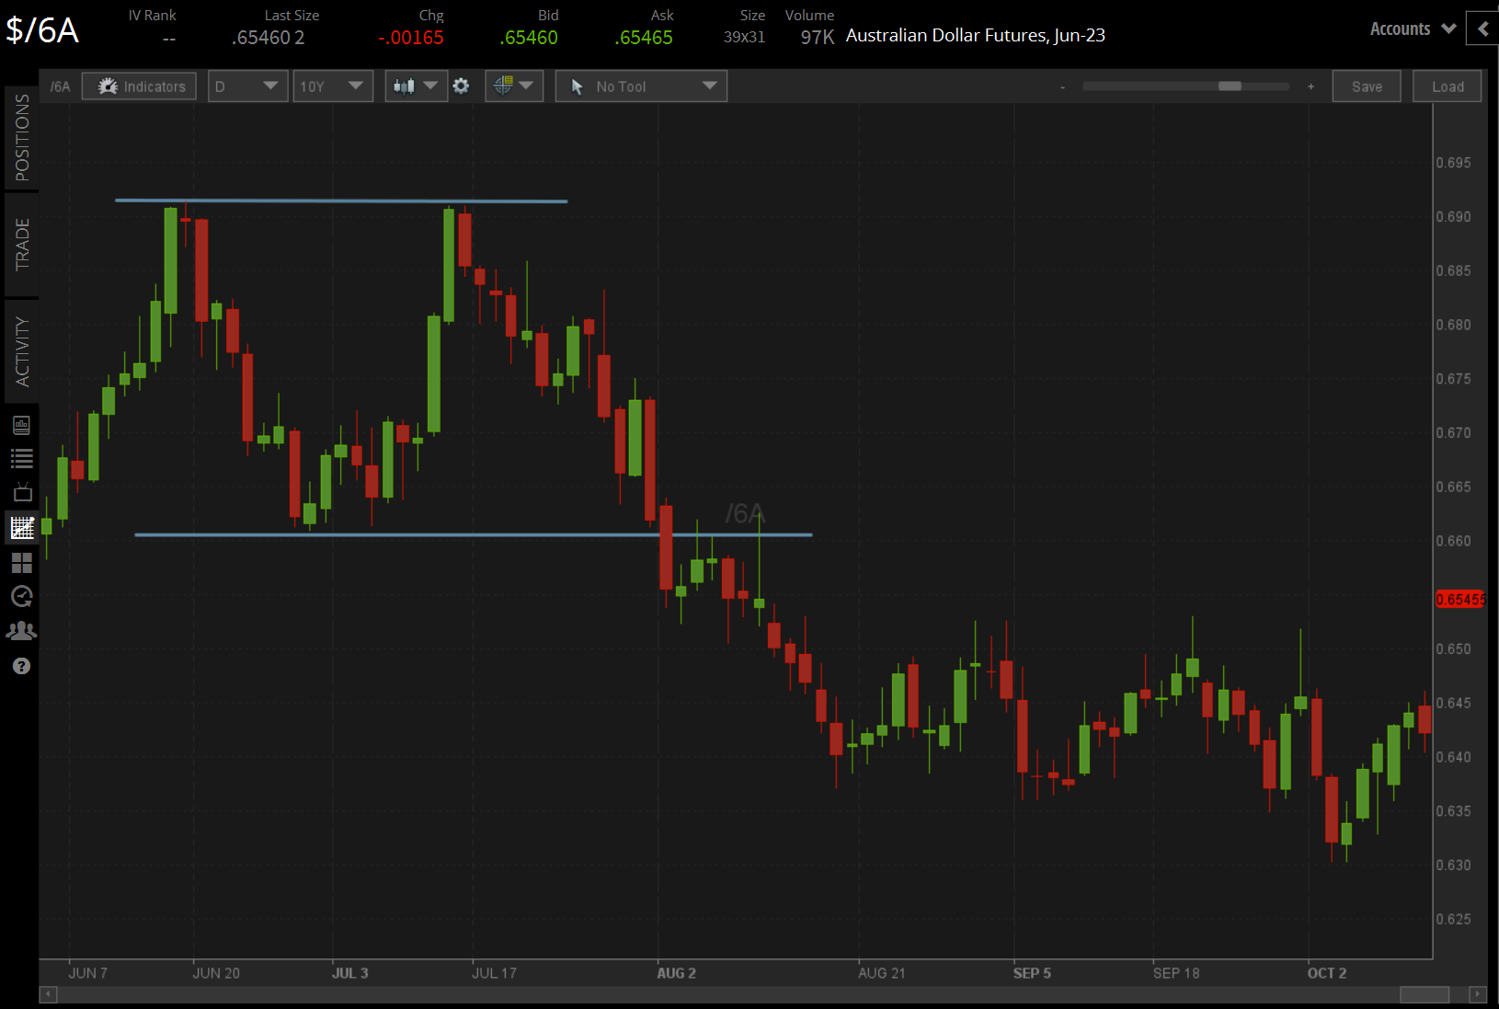Open the Chart workspace icon in sidebar
Viewport: 1499px width, 1009px height.
21,528
